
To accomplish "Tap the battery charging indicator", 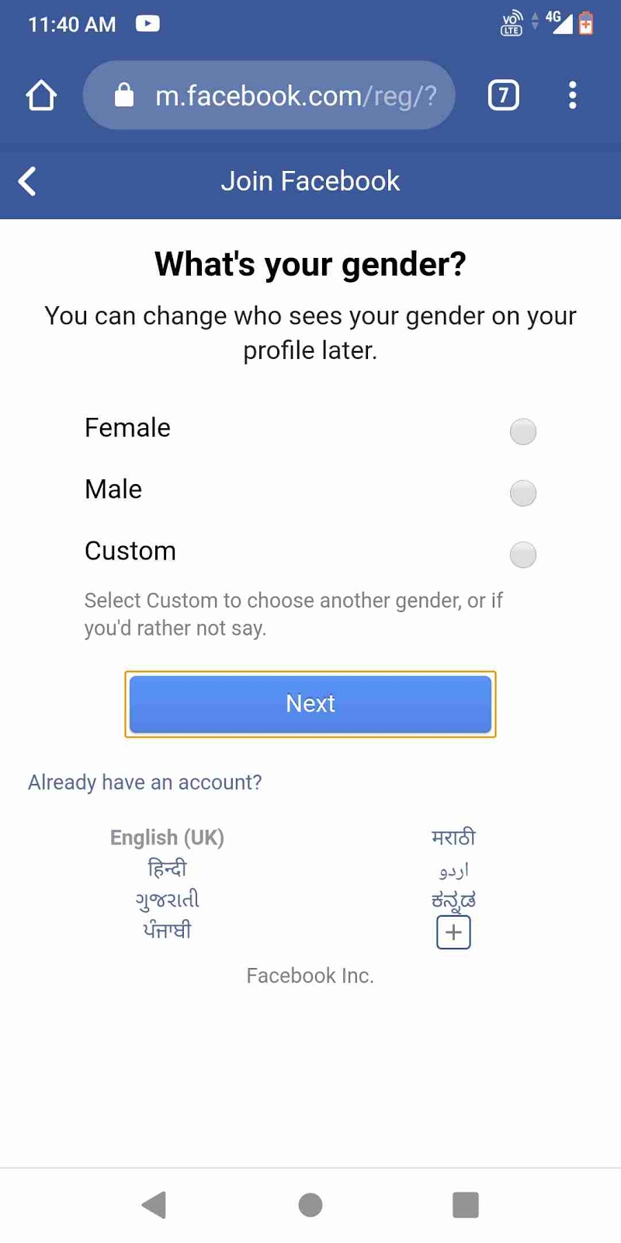I will [588, 23].
